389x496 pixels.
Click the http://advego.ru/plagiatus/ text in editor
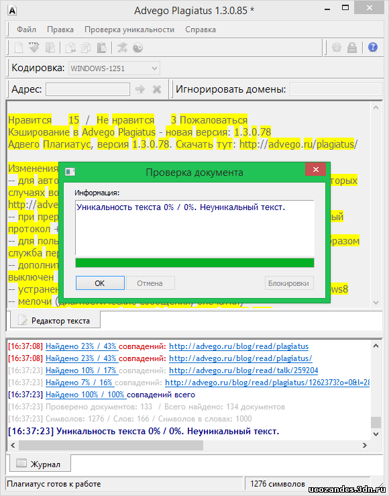[x=298, y=144]
